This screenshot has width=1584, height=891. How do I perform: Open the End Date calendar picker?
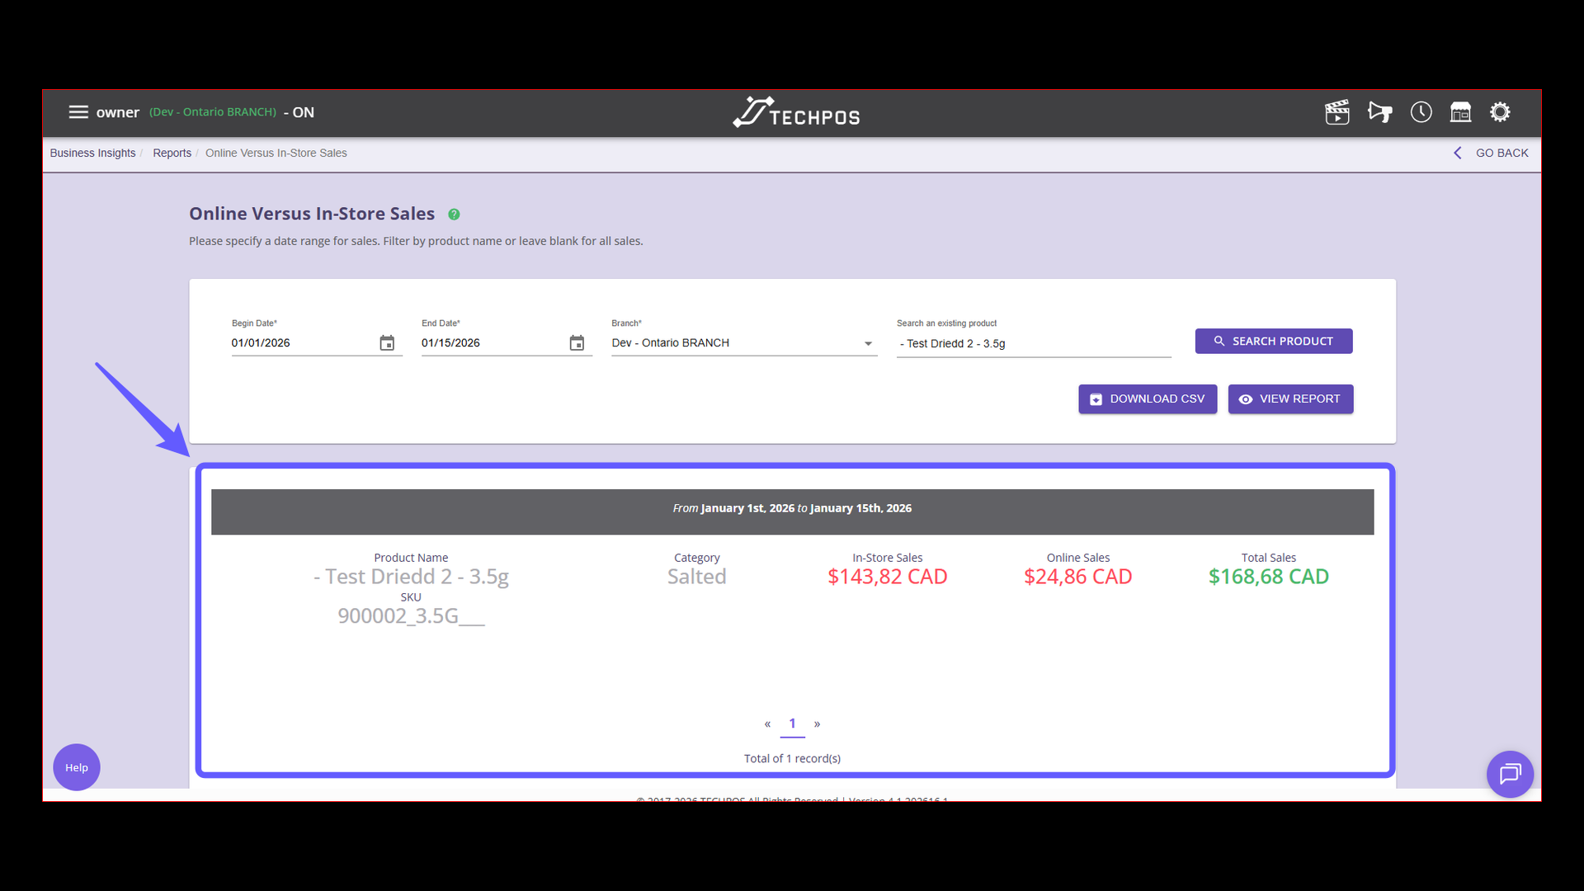(576, 342)
